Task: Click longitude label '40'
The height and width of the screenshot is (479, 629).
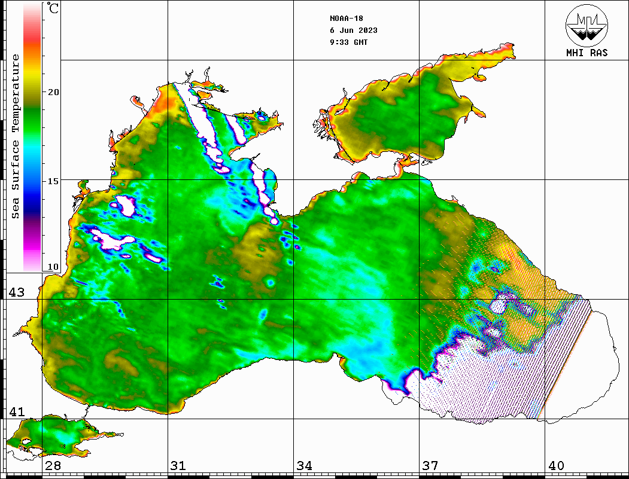Action: pyautogui.click(x=556, y=466)
